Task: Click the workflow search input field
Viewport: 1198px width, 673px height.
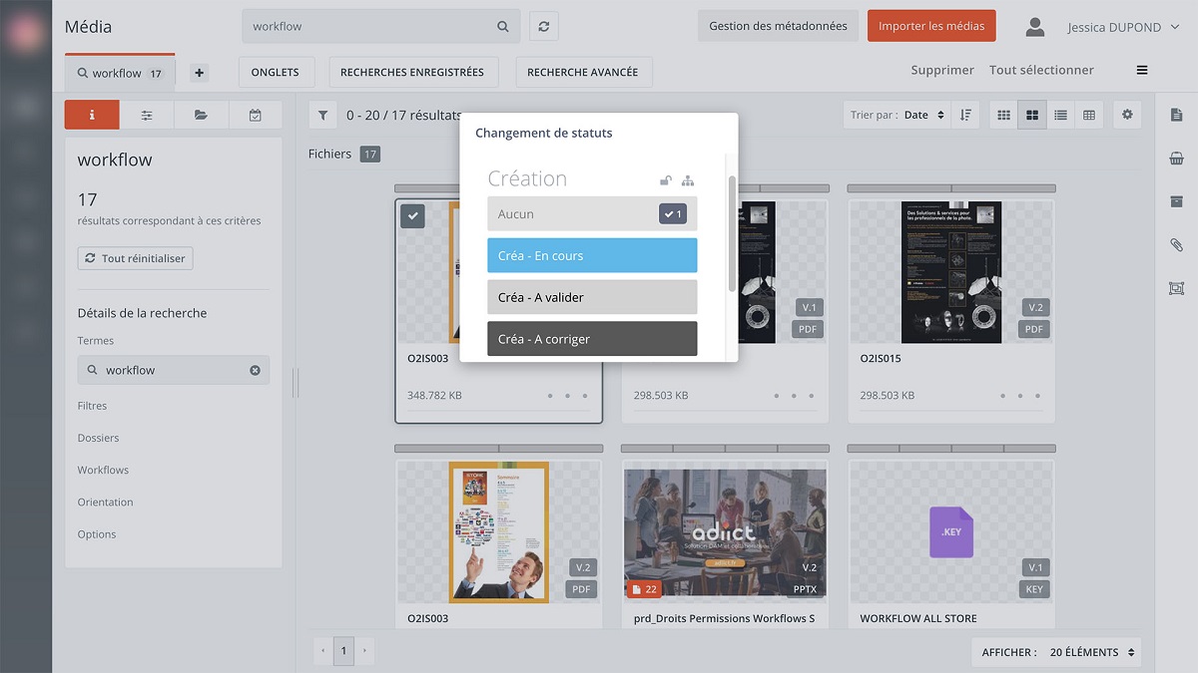Action: point(369,27)
